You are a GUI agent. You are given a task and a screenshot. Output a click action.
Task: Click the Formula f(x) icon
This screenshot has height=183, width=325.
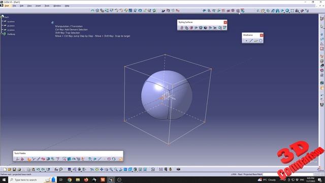tap(56, 169)
